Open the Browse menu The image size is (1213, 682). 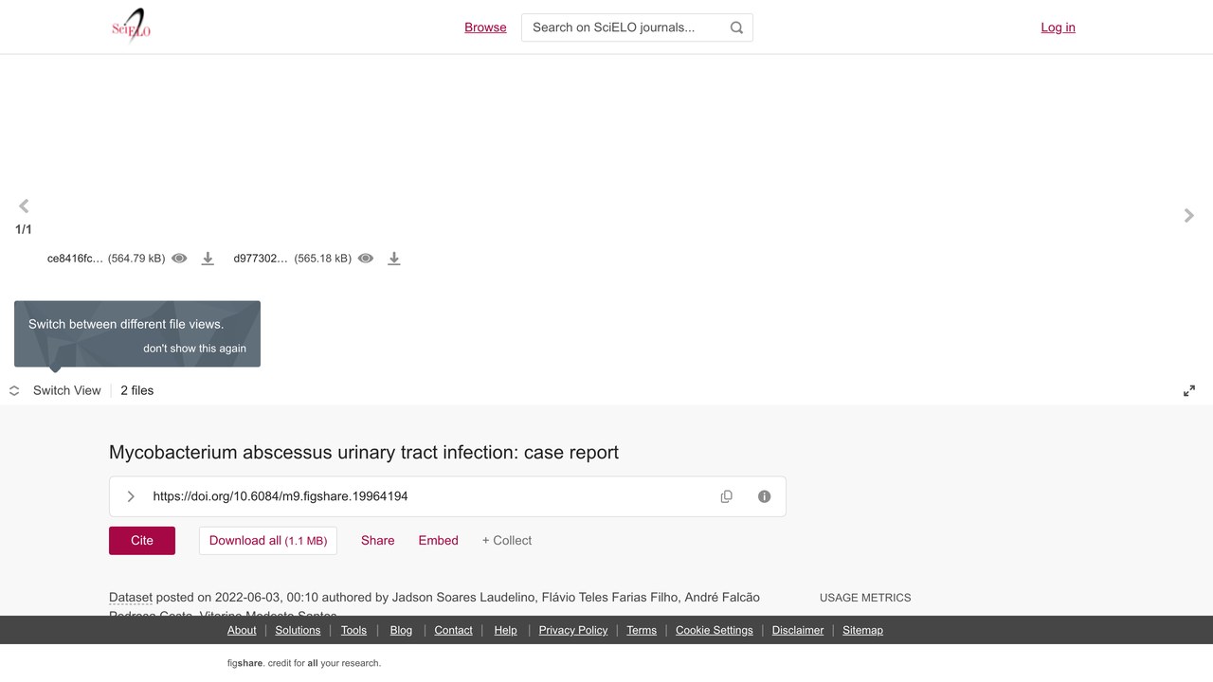click(x=485, y=27)
